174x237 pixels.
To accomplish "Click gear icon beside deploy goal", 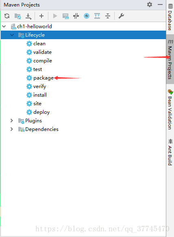I will [x=29, y=112].
